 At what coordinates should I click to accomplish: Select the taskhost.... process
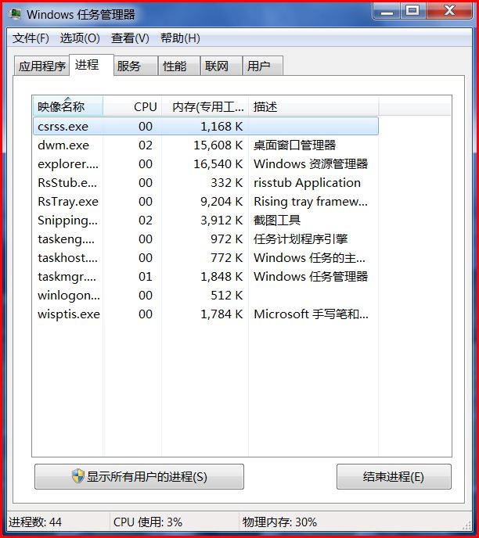[x=206, y=258]
